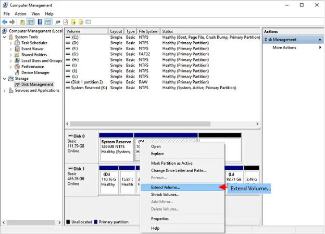This screenshot has width=325, height=234.
Task: Expand Local Users and Groups node
Action: tap(10, 61)
